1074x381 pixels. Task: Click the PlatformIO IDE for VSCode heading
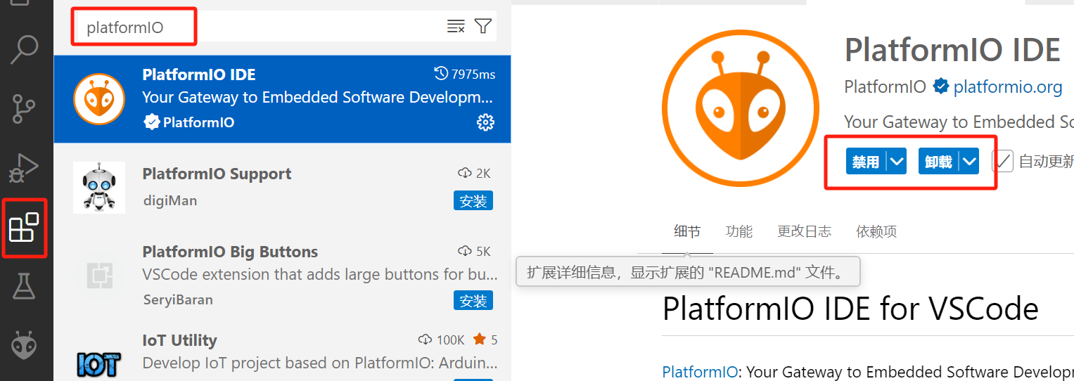pyautogui.click(x=850, y=308)
